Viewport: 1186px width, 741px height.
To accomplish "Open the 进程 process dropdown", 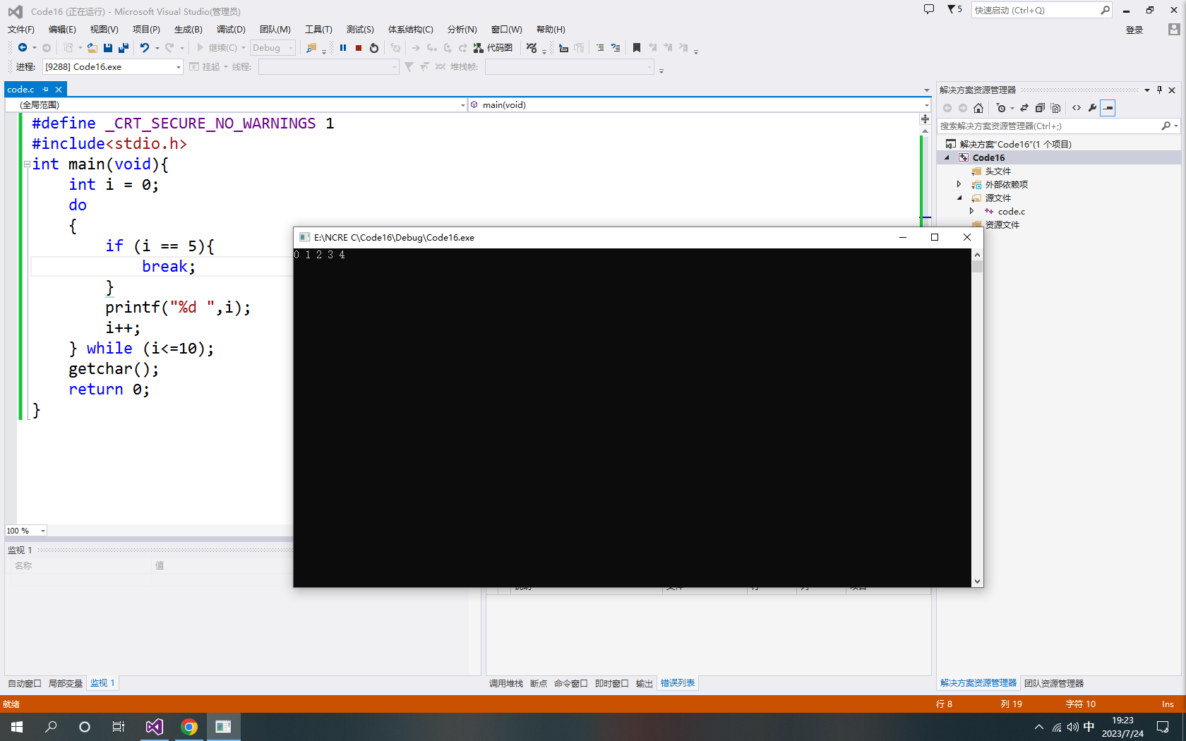I will [x=113, y=67].
